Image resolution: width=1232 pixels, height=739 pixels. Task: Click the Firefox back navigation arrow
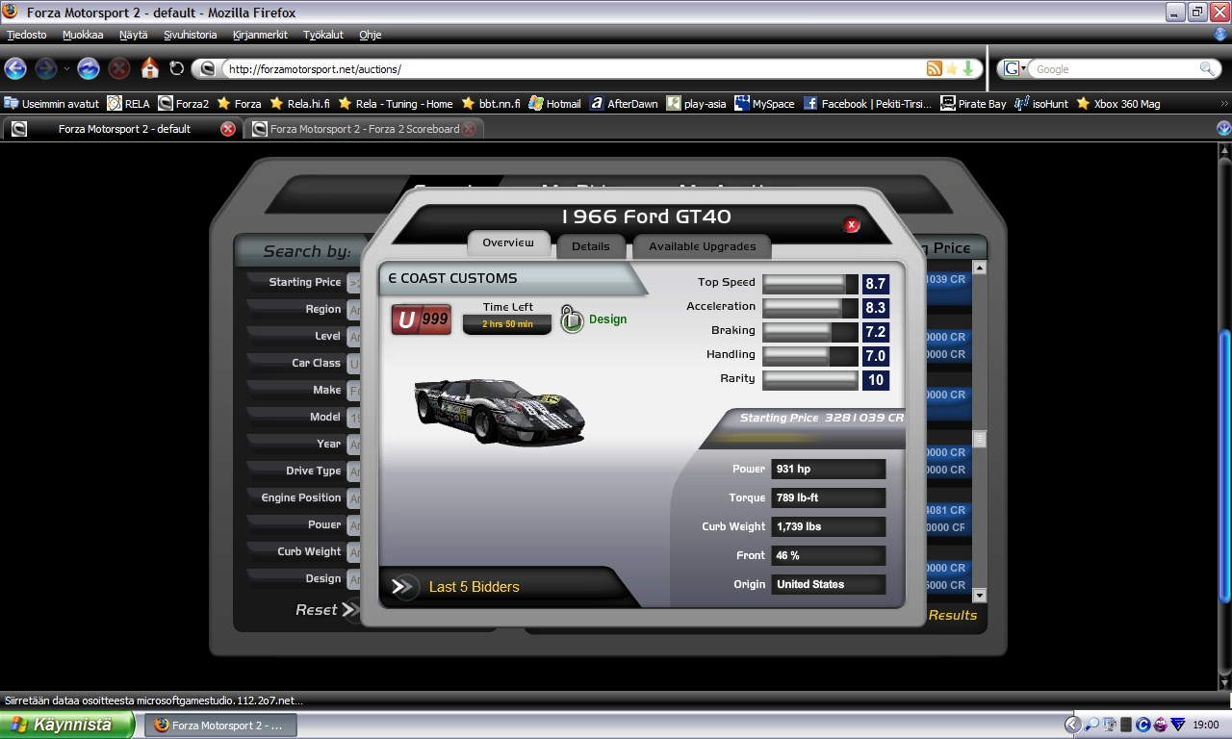point(15,68)
